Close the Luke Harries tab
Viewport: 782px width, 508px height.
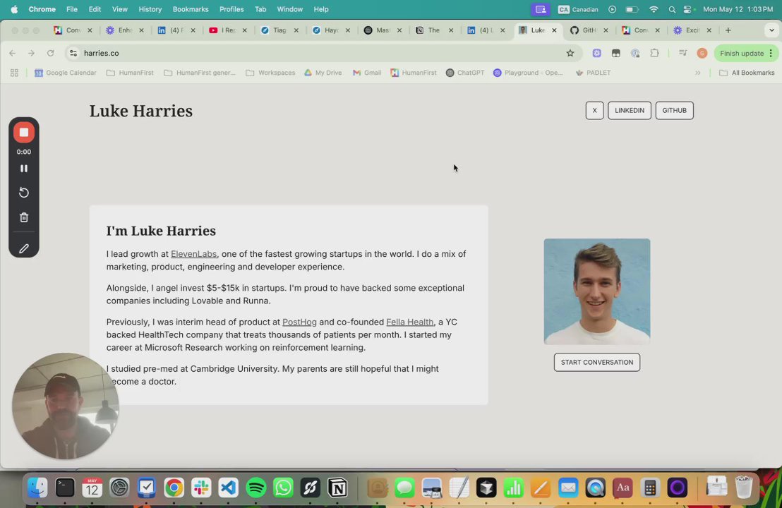pyautogui.click(x=554, y=30)
